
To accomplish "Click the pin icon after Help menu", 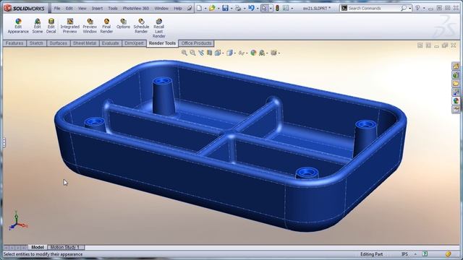I will tap(190, 8).
